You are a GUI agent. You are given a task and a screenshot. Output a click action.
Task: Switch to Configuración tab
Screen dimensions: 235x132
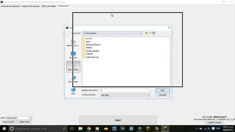click(x=63, y=6)
